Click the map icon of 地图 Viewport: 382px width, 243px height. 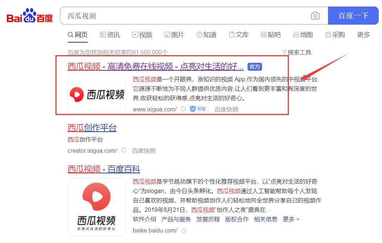296,34
